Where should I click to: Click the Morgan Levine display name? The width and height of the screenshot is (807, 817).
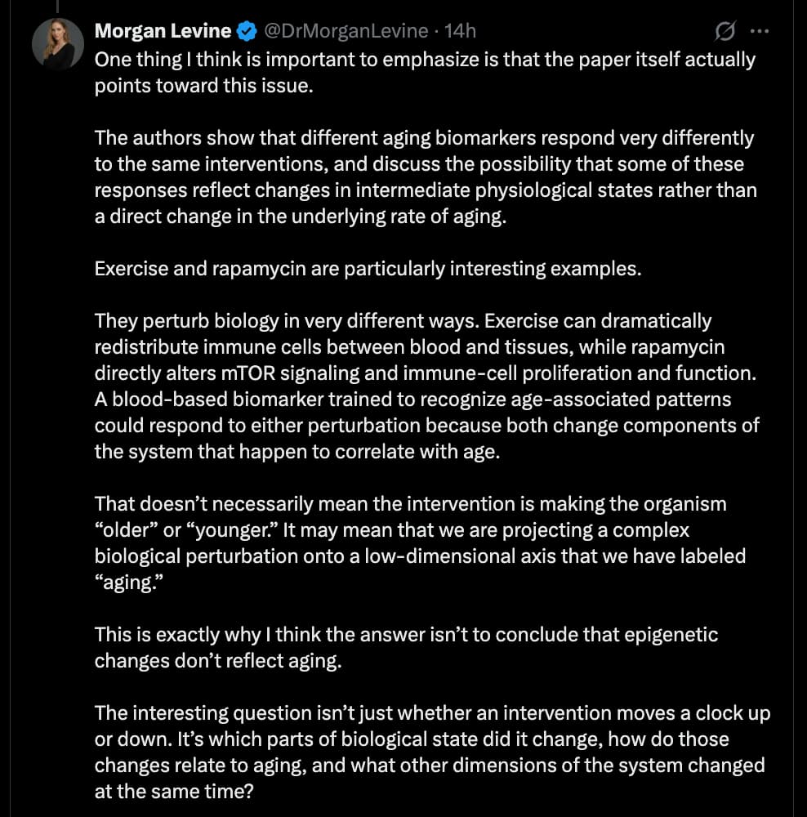(x=163, y=31)
